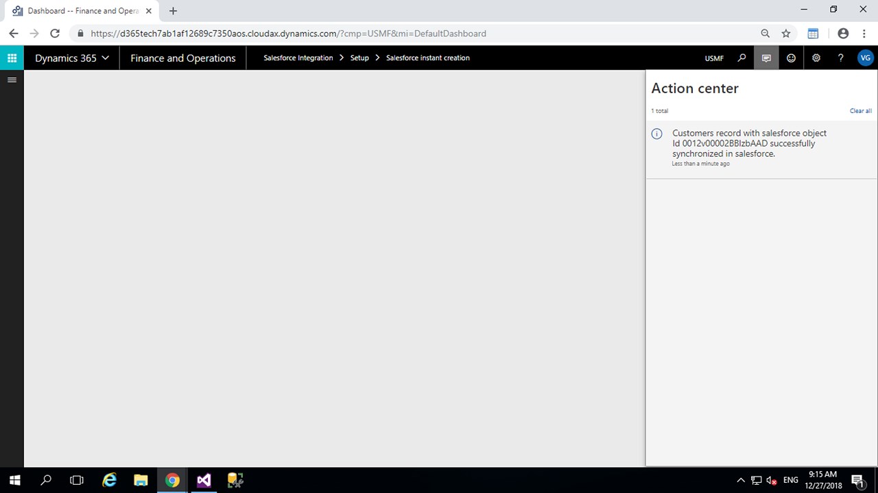Open the Dynamics 365 app launcher waffle icon
Image resolution: width=878 pixels, height=493 pixels.
click(11, 58)
